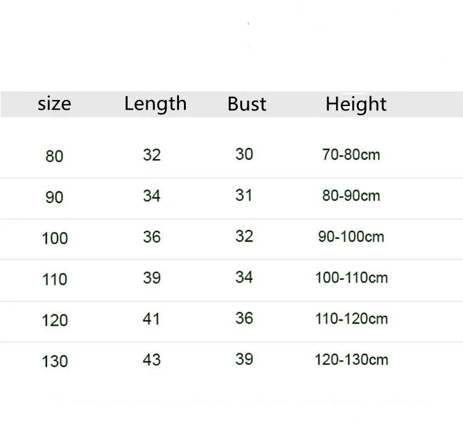Click the 90-100cm height cell
The height and width of the screenshot is (439, 463).
pos(351,237)
